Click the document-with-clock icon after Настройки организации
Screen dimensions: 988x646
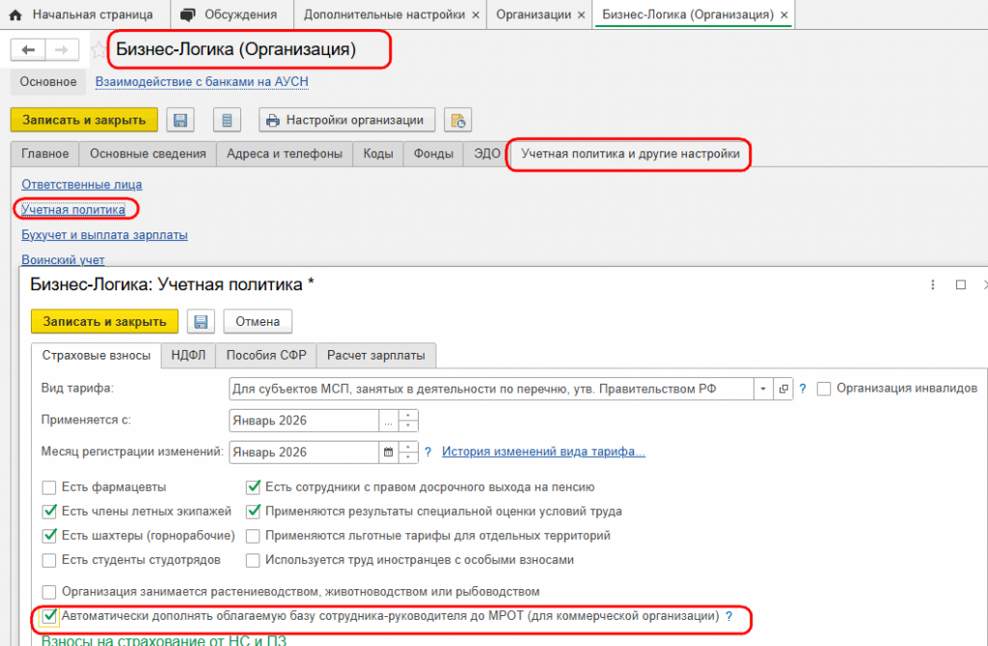(x=458, y=120)
